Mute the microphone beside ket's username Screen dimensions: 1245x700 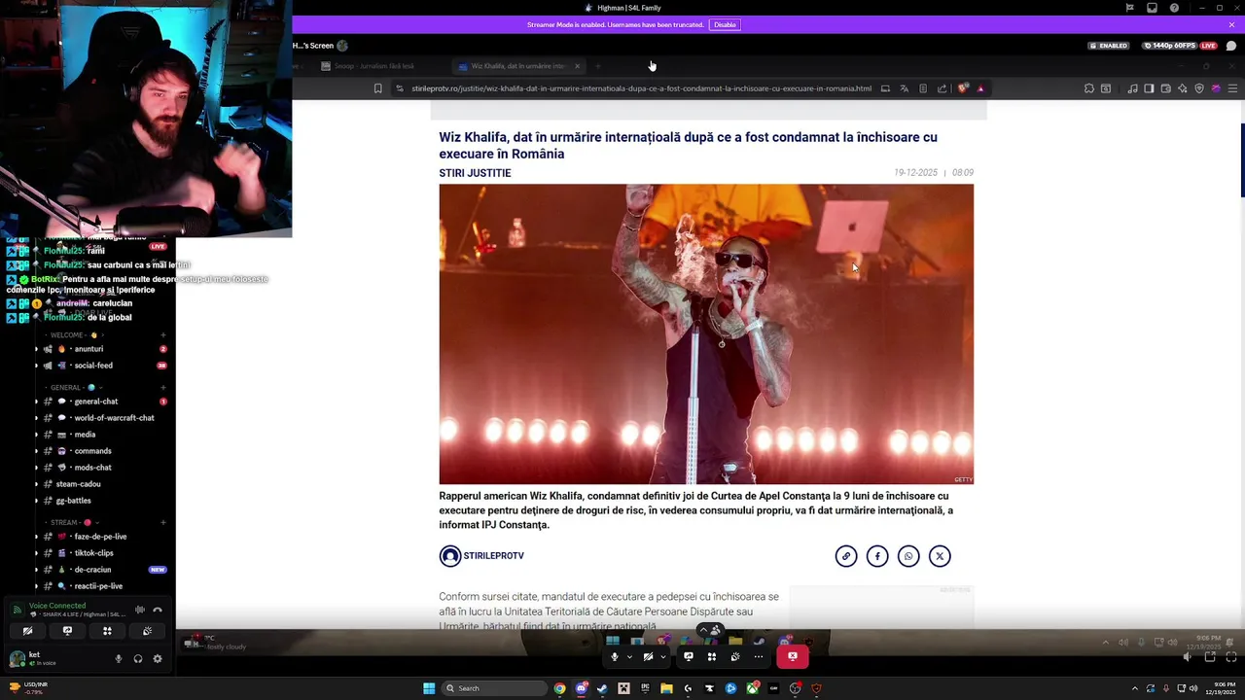click(x=119, y=659)
